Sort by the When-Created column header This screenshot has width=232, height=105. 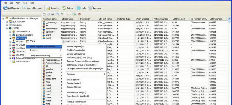click(x=143, y=19)
